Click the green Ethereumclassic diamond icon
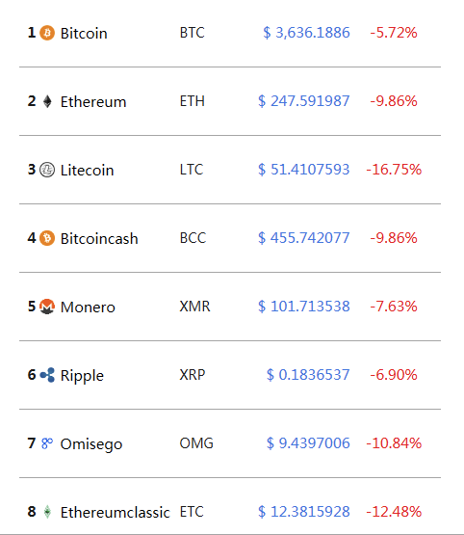Screen dimensions: 464x535 point(48,512)
